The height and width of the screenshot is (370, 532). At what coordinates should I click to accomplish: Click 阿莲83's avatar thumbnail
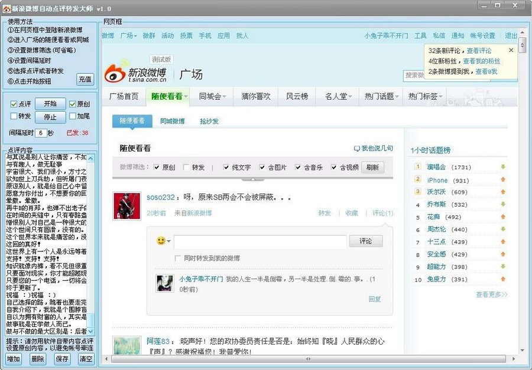tap(126, 345)
